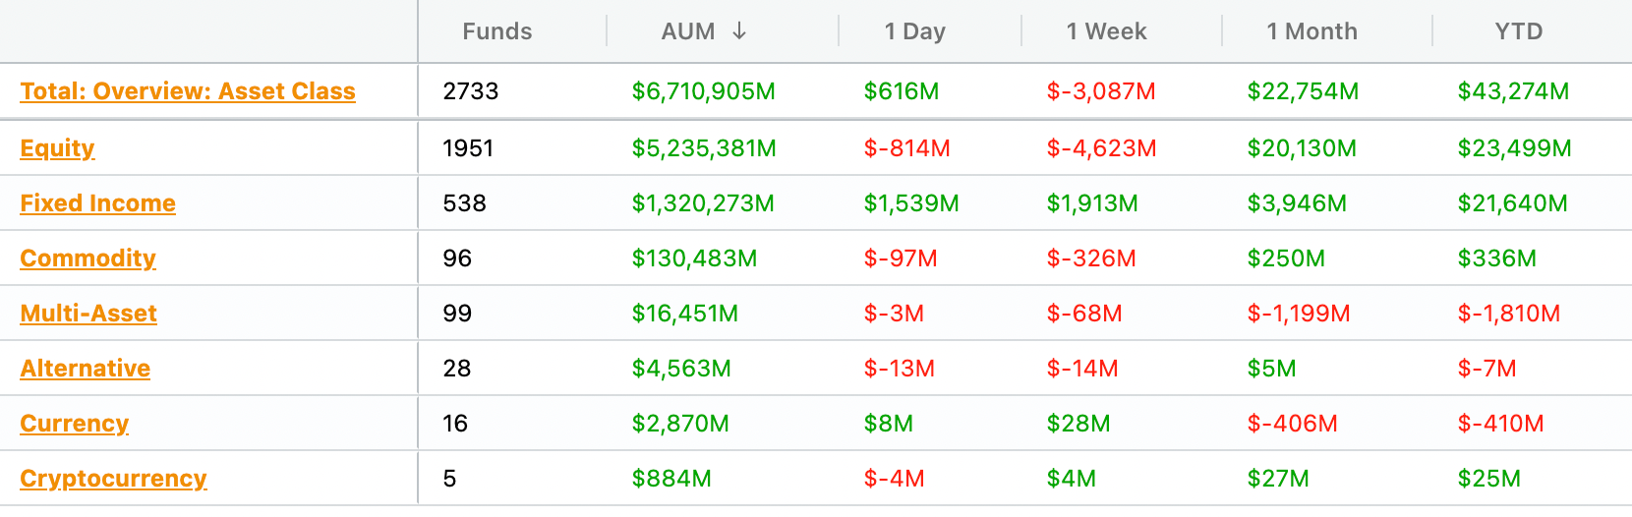
Task: Open the Fixed Income link
Action: click(98, 203)
